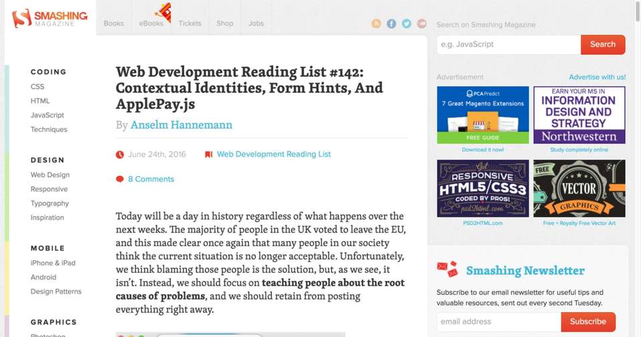Open the Books menu item
Image resolution: width=641 pixels, height=337 pixels.
[x=114, y=23]
